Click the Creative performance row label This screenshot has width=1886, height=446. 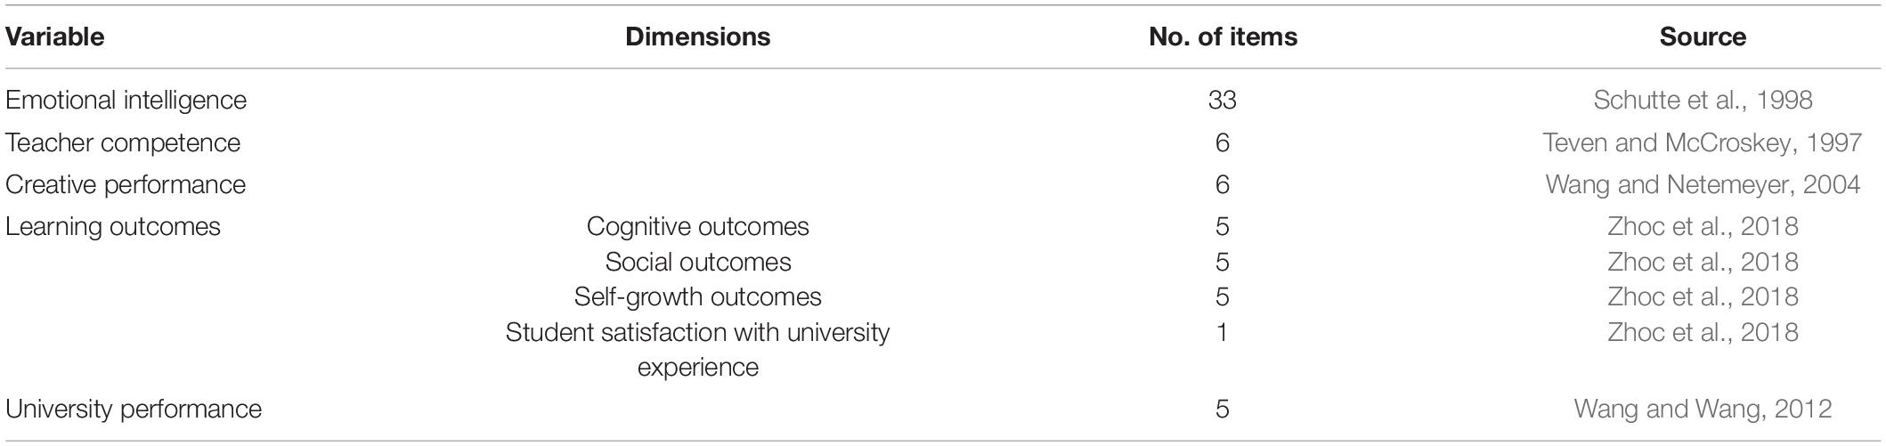point(126,184)
